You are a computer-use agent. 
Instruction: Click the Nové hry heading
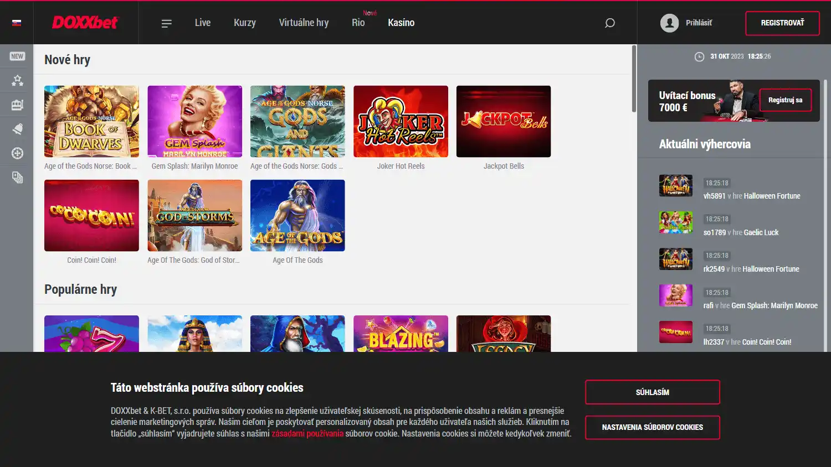(67, 60)
